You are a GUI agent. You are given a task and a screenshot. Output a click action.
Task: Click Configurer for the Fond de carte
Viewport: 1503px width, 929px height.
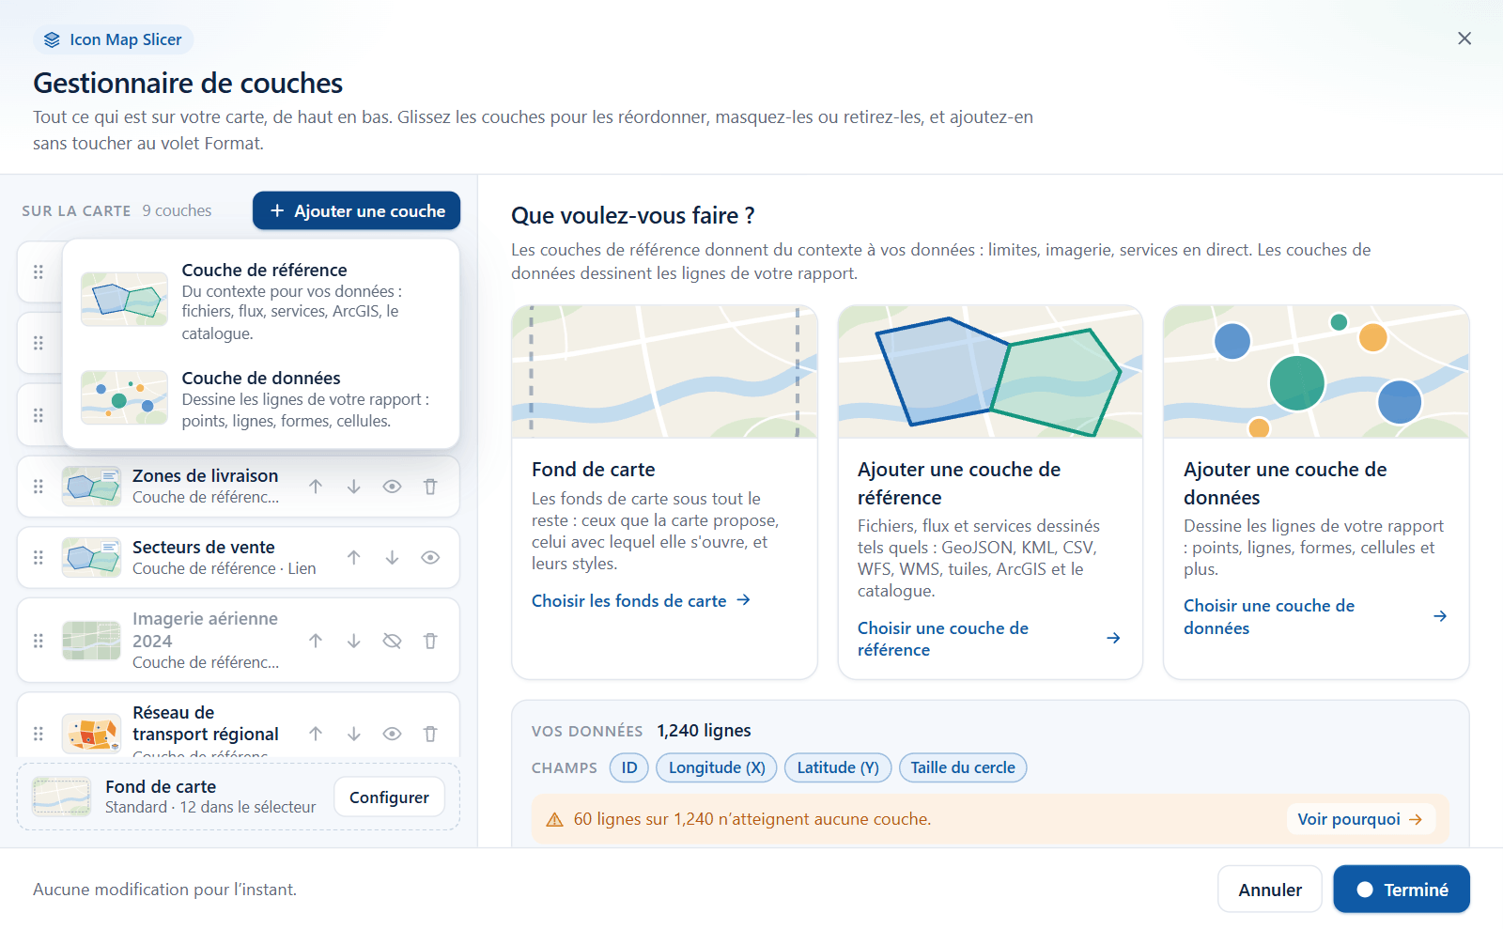tap(389, 797)
